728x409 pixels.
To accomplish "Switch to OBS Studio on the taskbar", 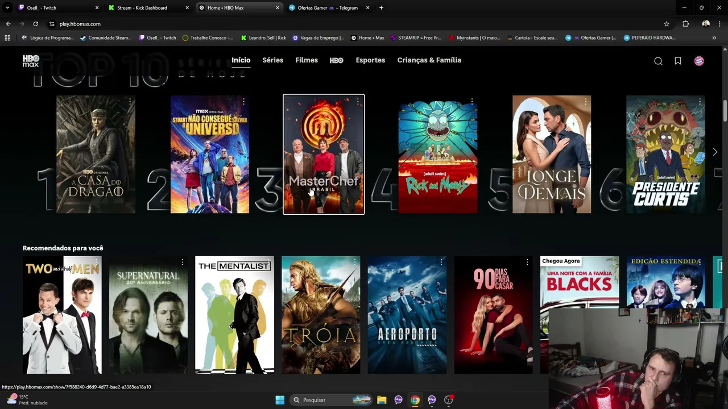I will 449,400.
